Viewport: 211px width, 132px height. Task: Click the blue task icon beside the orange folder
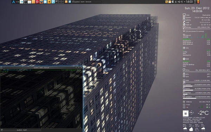tap(70, 2)
